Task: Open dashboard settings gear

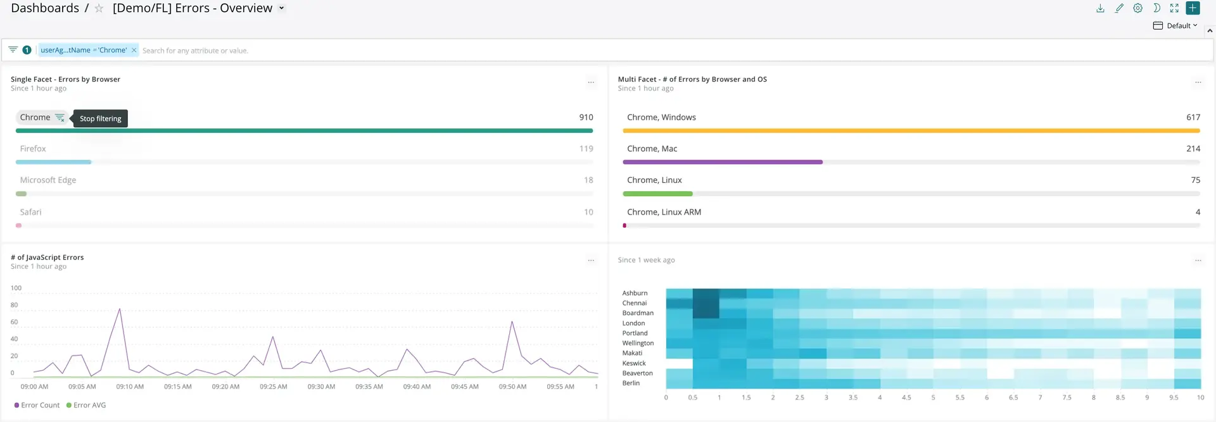Action: click(1137, 8)
